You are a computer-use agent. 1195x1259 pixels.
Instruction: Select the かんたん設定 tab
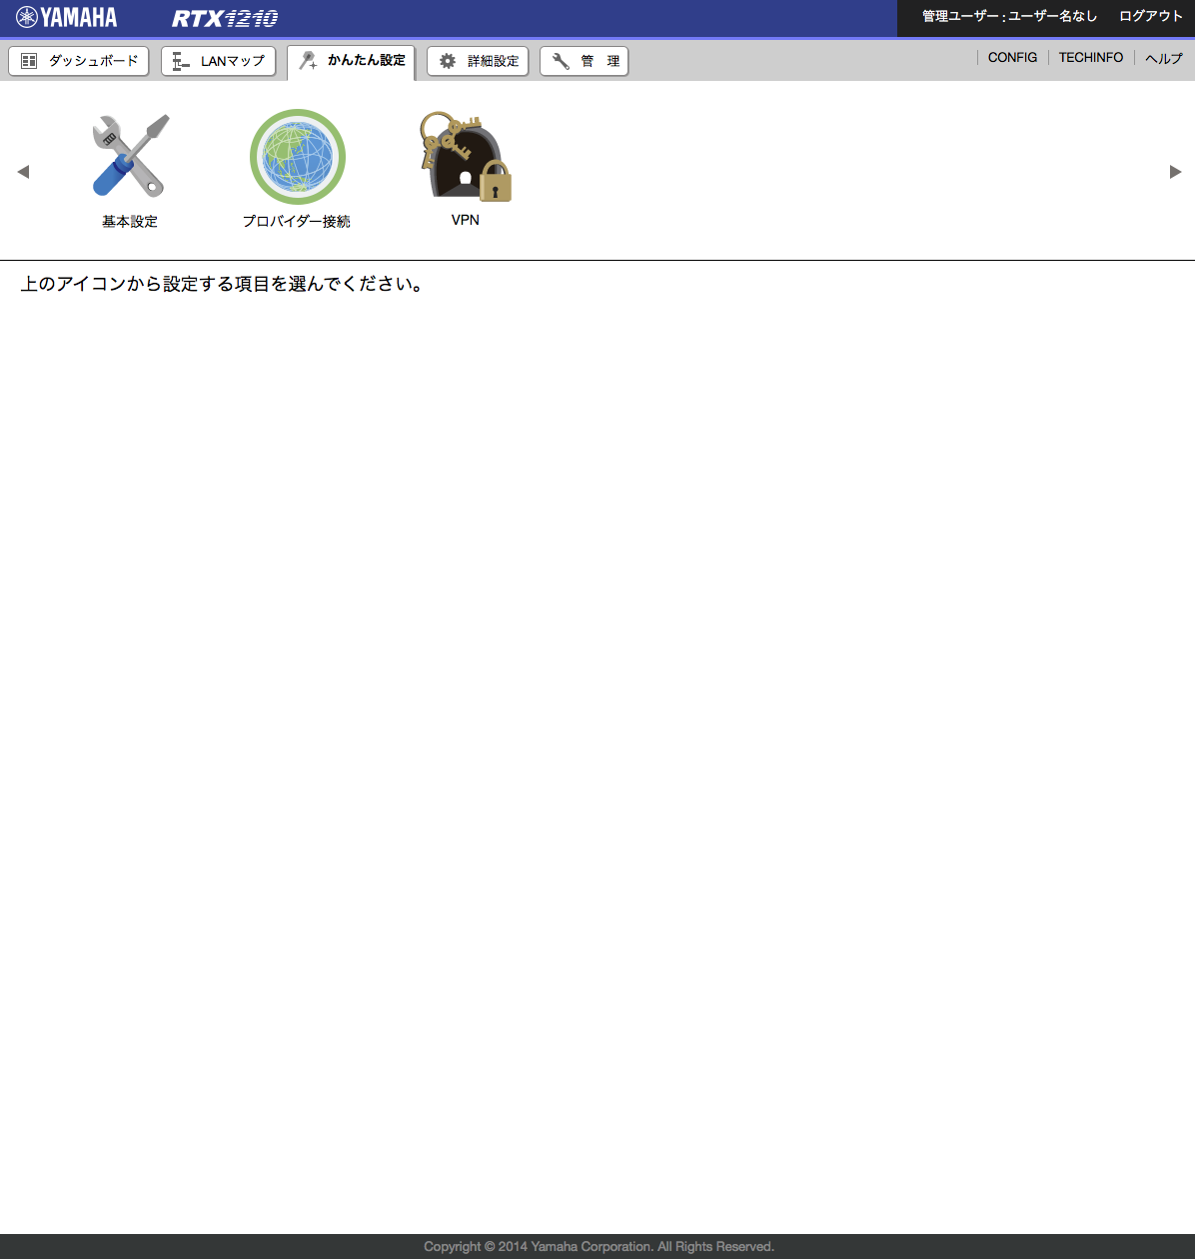(x=352, y=62)
